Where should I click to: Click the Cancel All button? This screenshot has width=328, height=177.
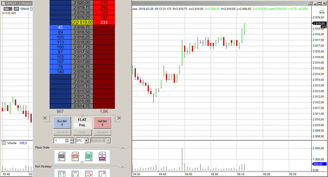pos(62,132)
